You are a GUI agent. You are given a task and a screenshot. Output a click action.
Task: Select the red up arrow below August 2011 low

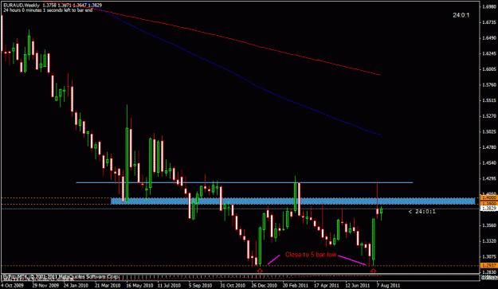374,271
